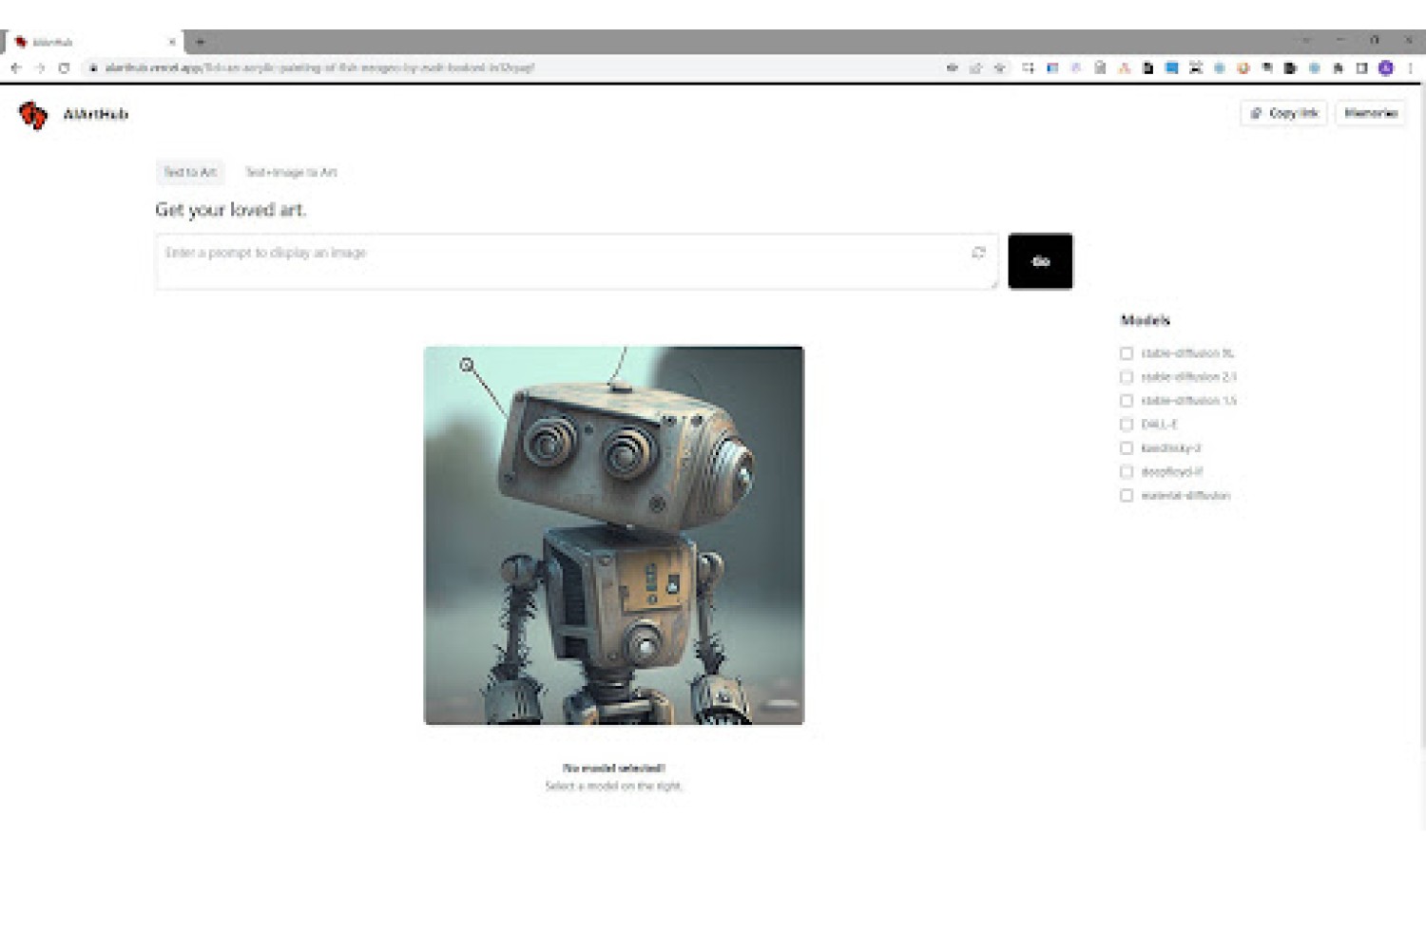The width and height of the screenshot is (1426, 950).
Task: Open the Chrome three-dot menu
Action: [x=1410, y=68]
